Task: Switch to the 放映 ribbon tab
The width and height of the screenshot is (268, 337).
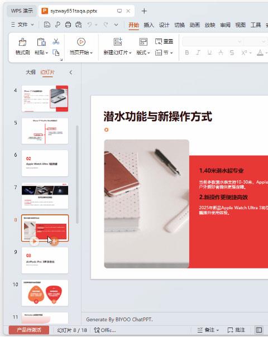Action: (210, 25)
